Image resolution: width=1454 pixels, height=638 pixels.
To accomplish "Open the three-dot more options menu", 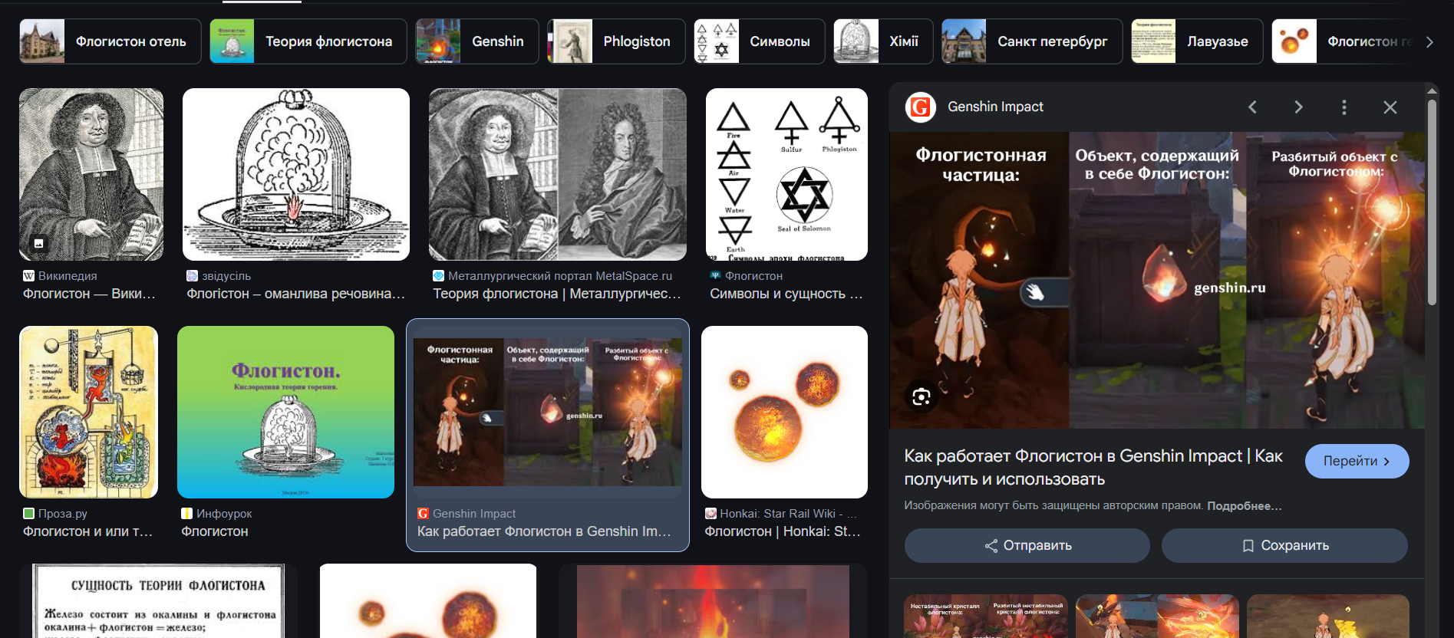I will (x=1344, y=107).
